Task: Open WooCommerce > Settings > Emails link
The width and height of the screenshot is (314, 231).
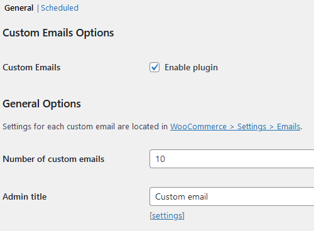Action: [x=235, y=127]
